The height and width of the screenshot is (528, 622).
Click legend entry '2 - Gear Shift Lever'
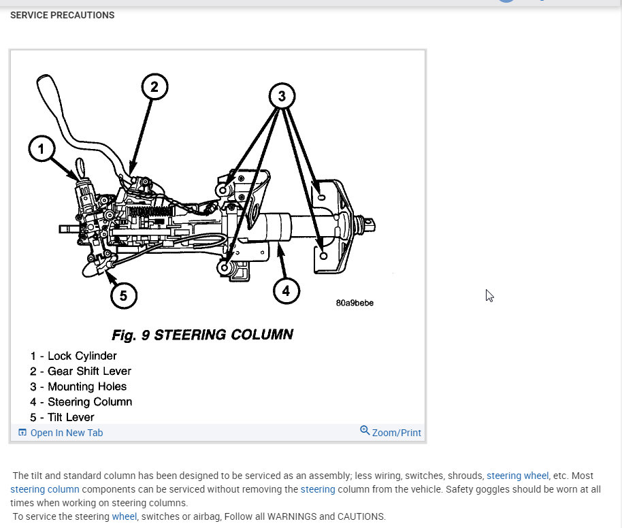(80, 372)
